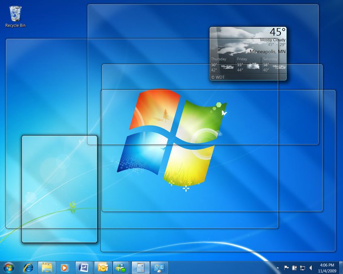Click the Show Desktop button beside the clock

click(341, 268)
